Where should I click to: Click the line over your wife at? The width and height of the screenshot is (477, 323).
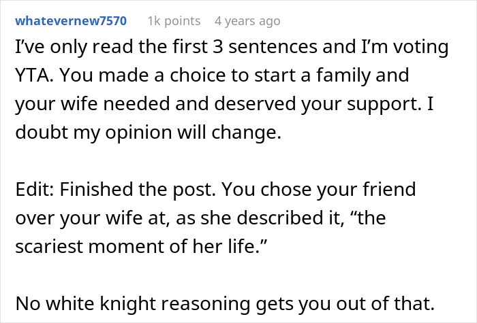click(200, 218)
